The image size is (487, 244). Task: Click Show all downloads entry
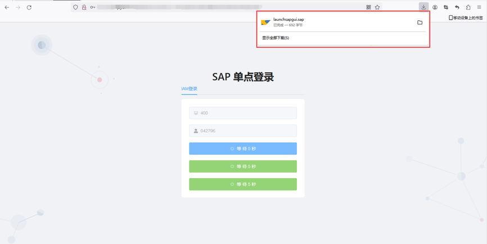(276, 38)
